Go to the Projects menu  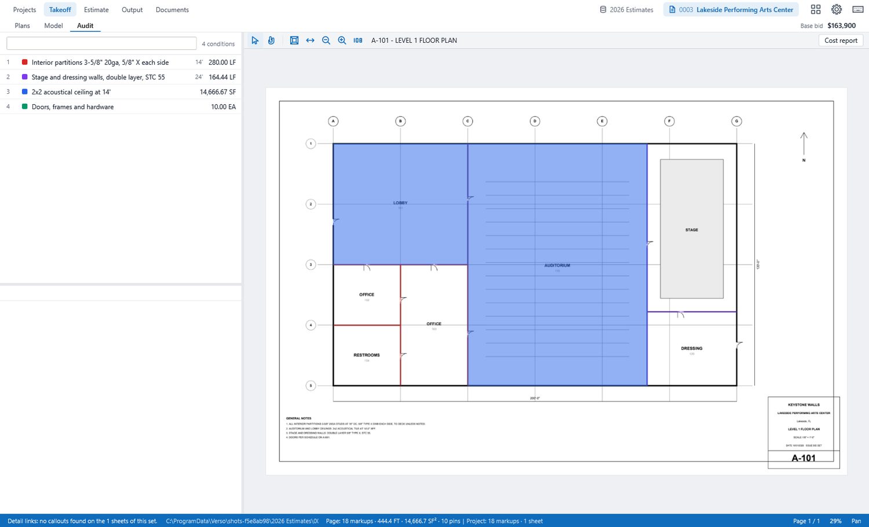(x=24, y=10)
